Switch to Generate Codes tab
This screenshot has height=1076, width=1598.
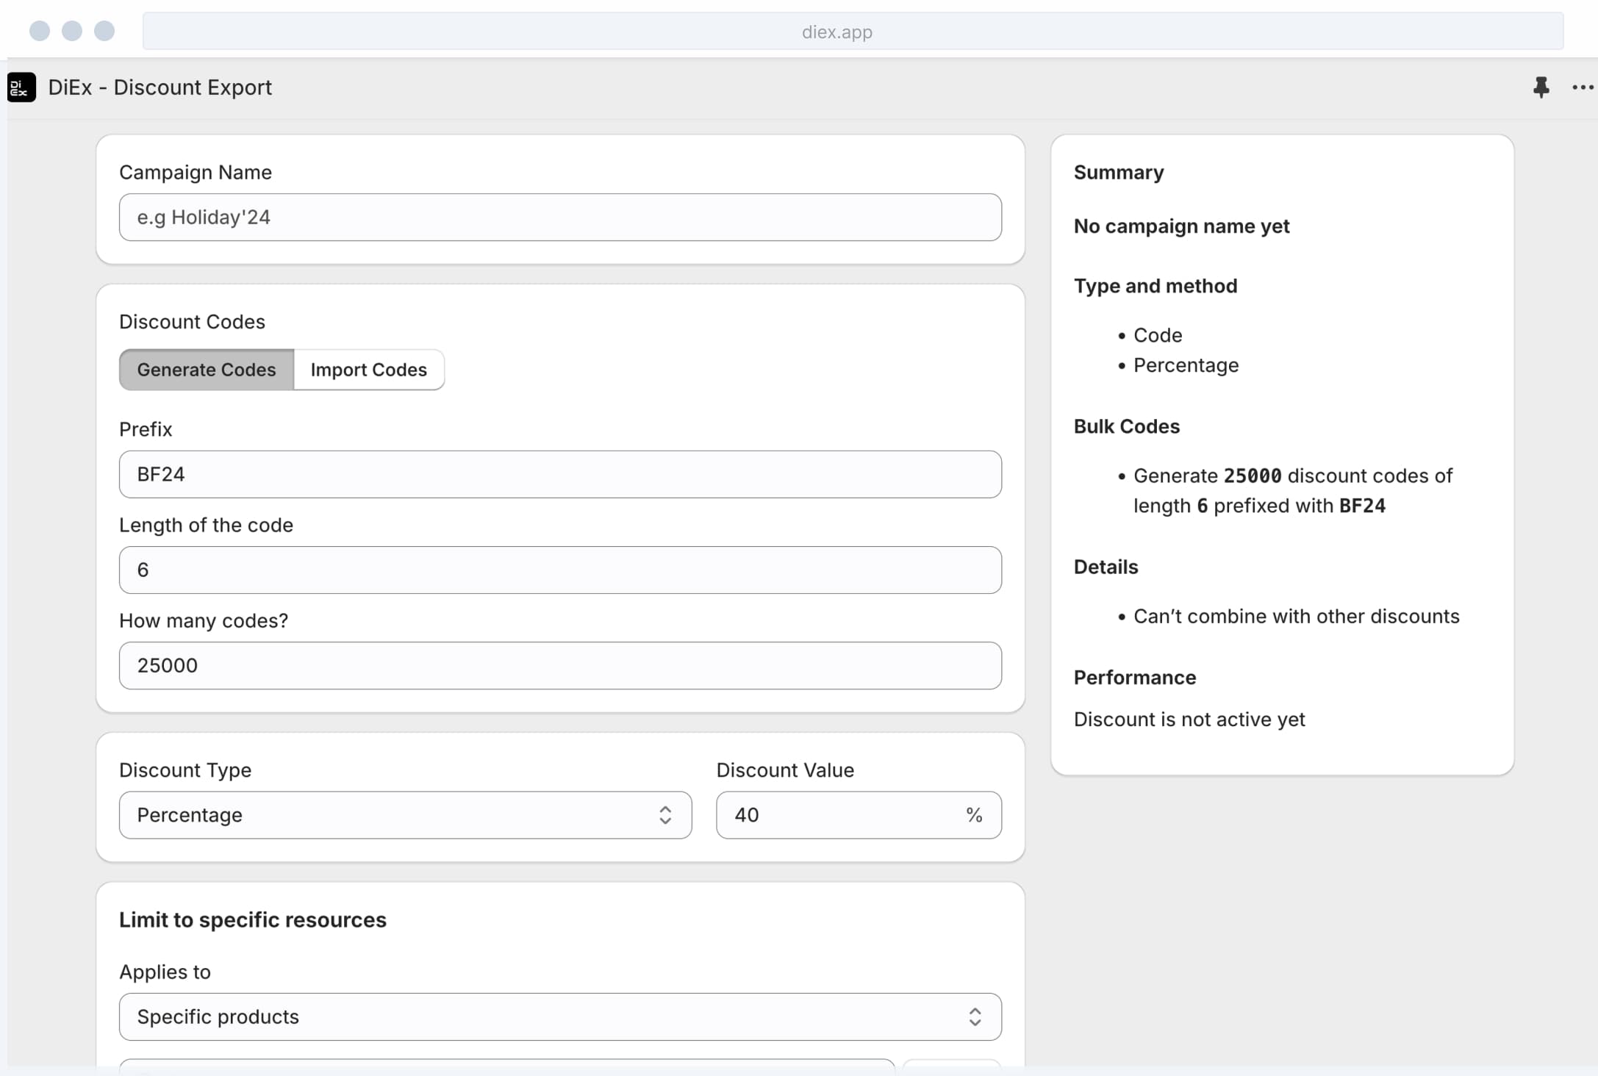[x=207, y=370]
